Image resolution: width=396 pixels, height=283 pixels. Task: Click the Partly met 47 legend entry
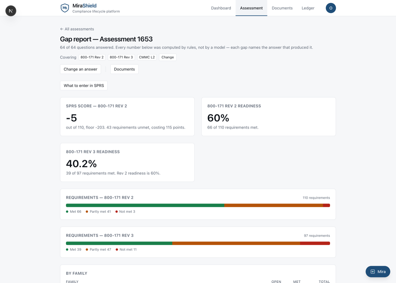[x=99, y=250]
